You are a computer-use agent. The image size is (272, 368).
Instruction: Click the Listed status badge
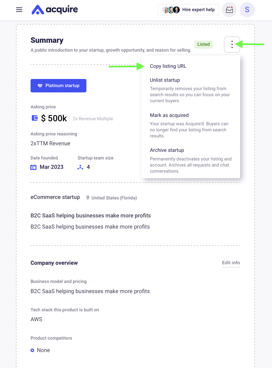tap(204, 44)
